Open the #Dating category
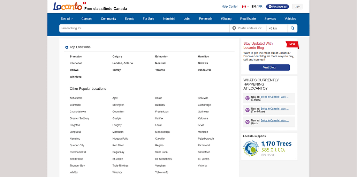Viewport: 357px width, 177px height. [226, 19]
